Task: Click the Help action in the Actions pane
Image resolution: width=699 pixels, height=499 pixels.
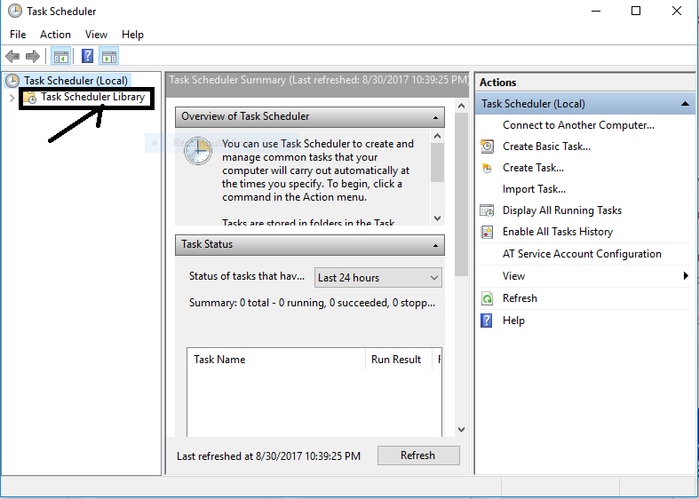Action: click(513, 321)
